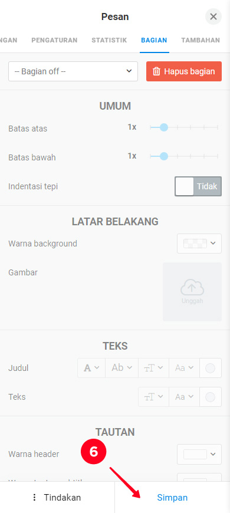Open the TAMBAHAN tab

pos(201,40)
